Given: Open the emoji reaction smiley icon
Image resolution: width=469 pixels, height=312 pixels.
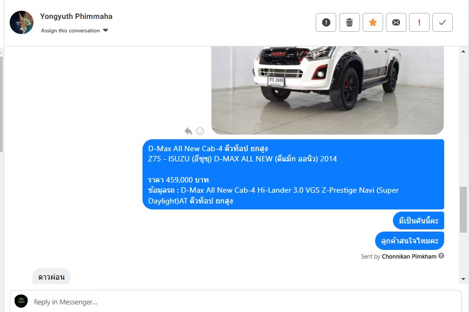Looking at the screenshot, I should [200, 131].
